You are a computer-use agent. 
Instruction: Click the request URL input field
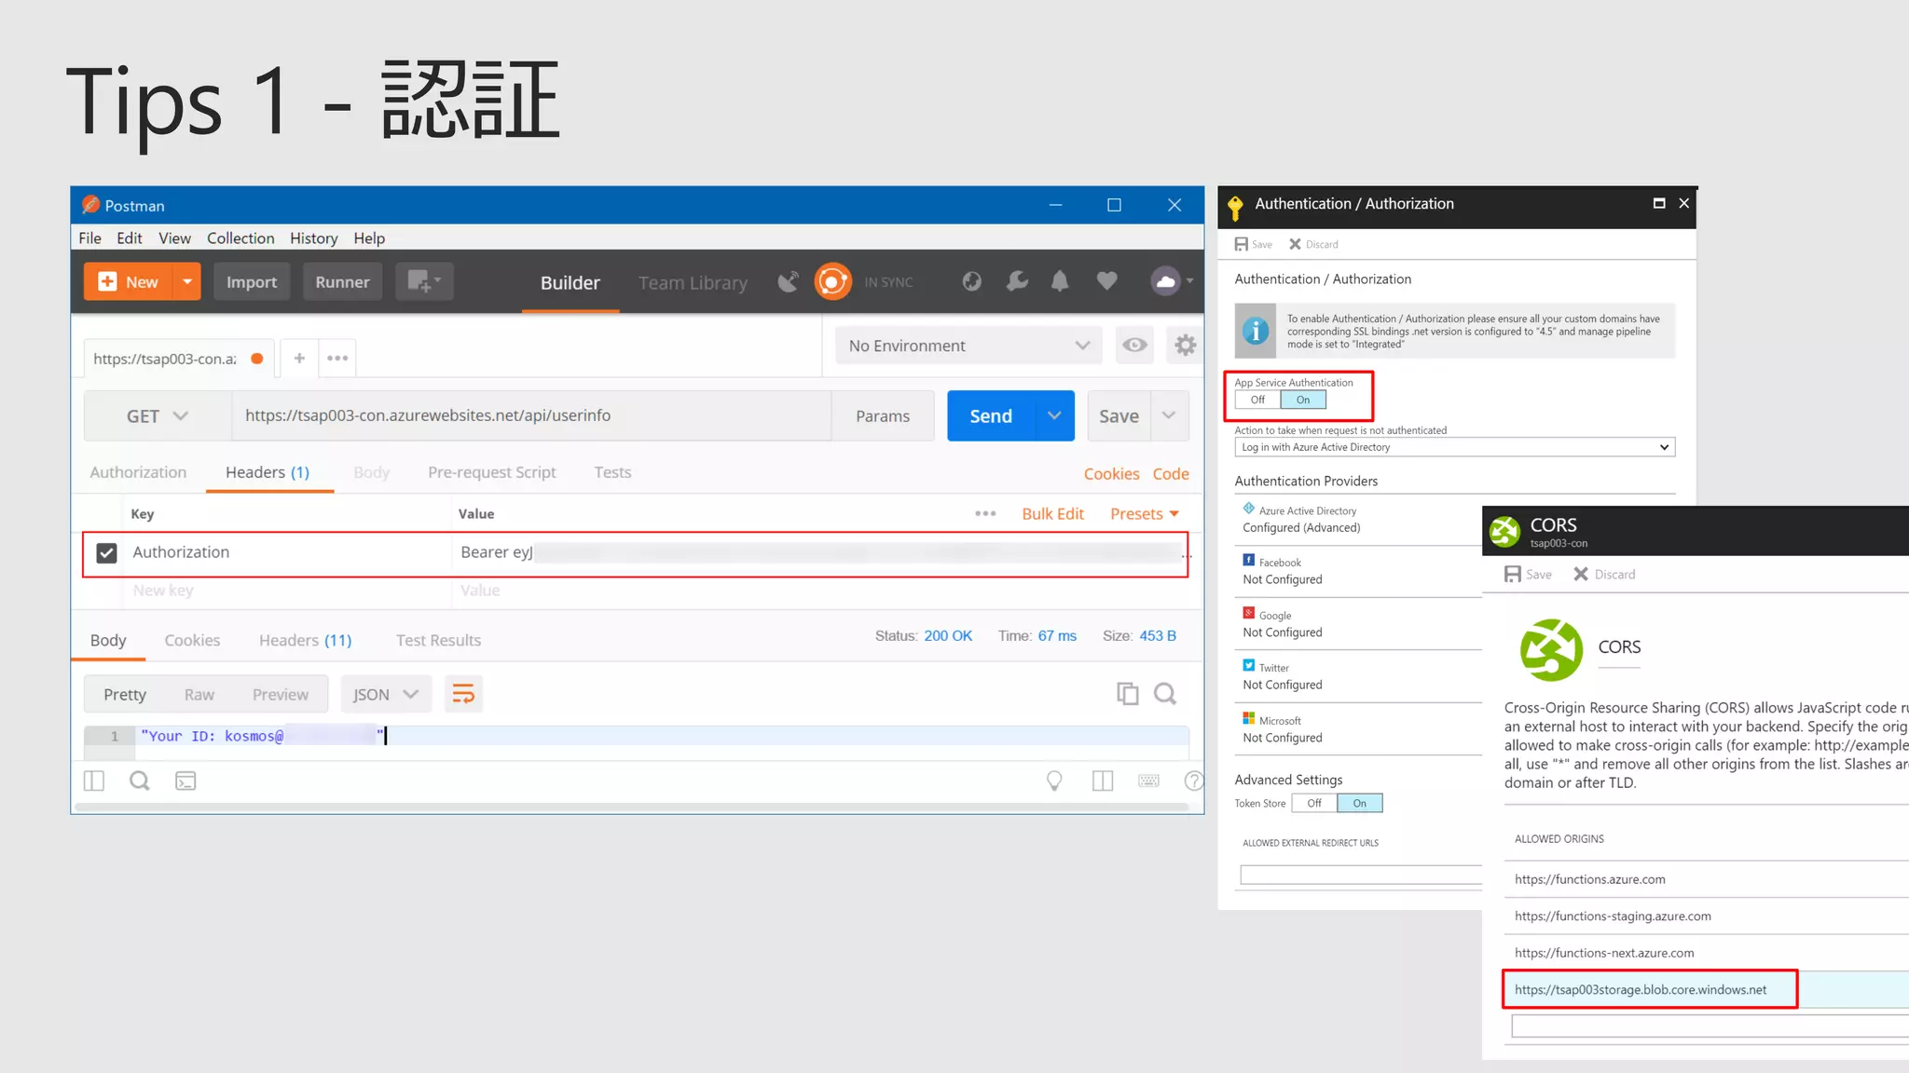tap(531, 415)
